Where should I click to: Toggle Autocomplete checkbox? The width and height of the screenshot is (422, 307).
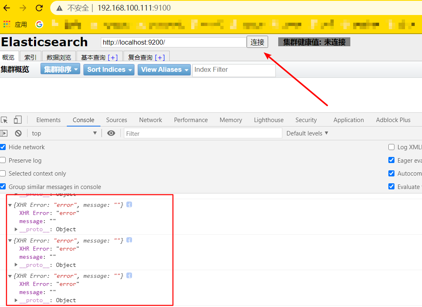coord(392,173)
